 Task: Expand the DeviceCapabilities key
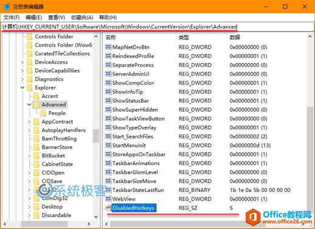[22, 70]
